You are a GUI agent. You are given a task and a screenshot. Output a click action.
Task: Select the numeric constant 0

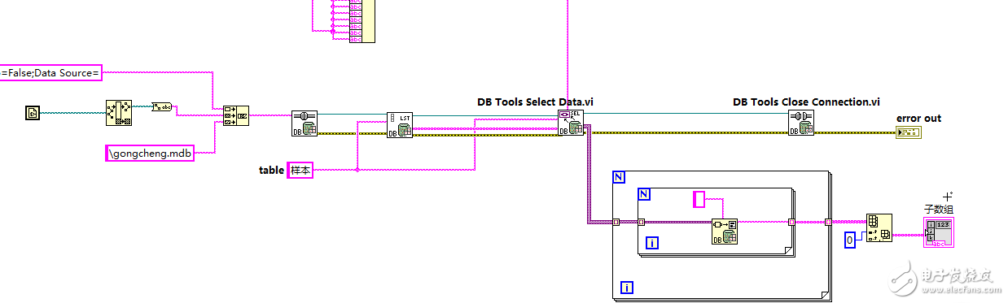(849, 240)
